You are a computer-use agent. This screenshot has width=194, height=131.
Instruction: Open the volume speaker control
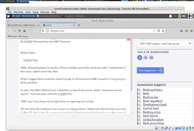pyautogui.click(x=184, y=16)
